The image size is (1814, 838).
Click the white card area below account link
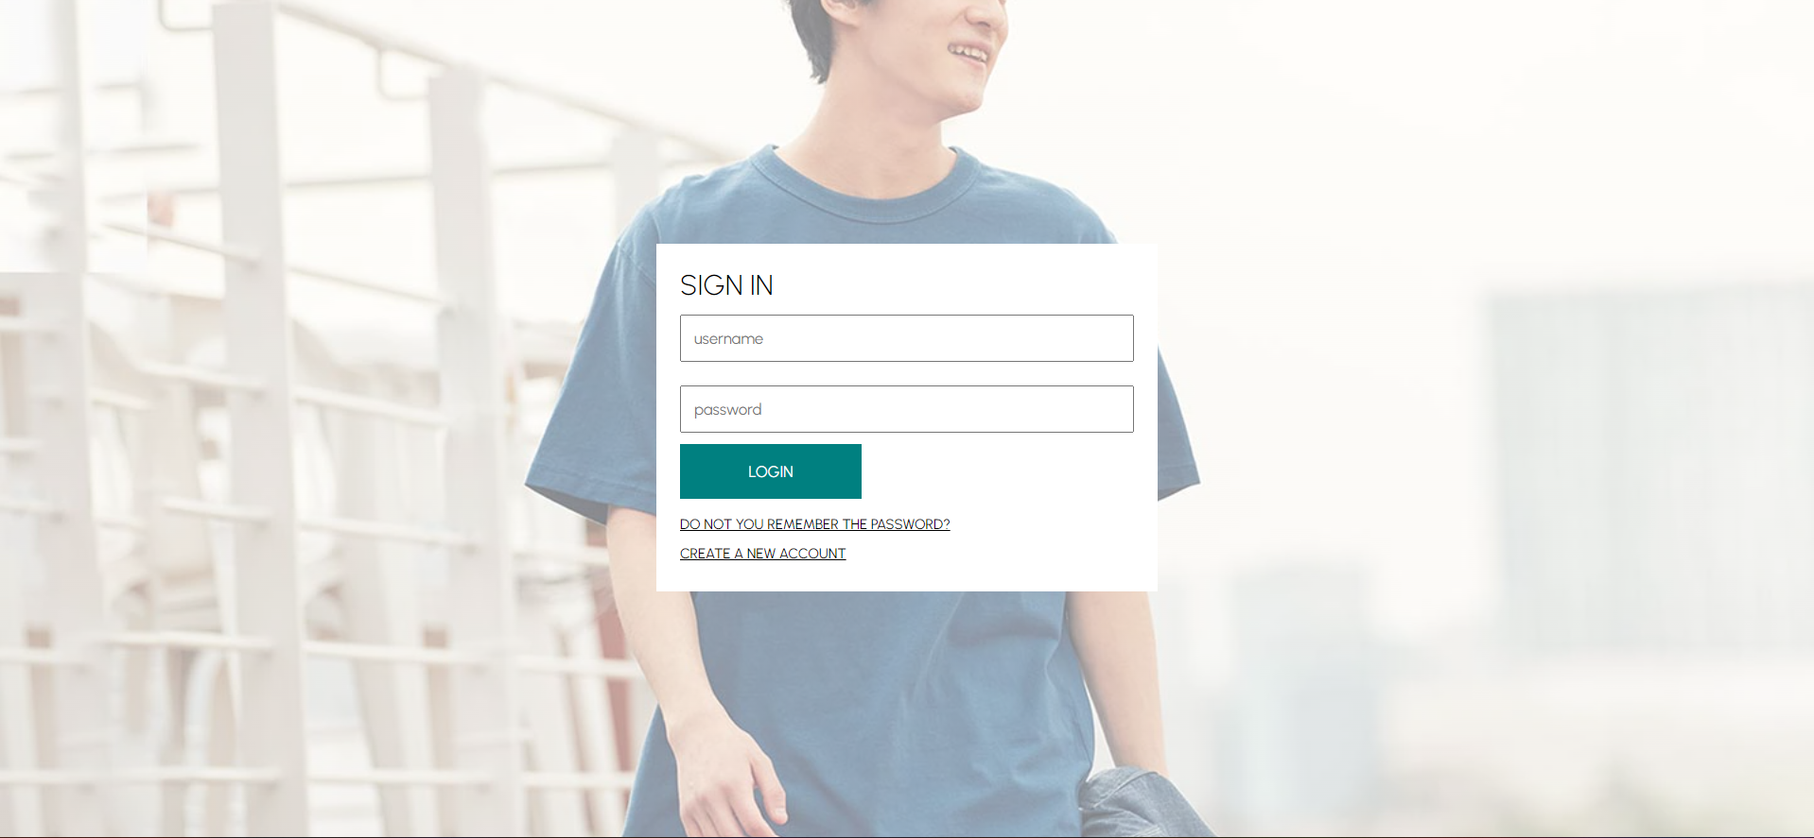tap(906, 577)
